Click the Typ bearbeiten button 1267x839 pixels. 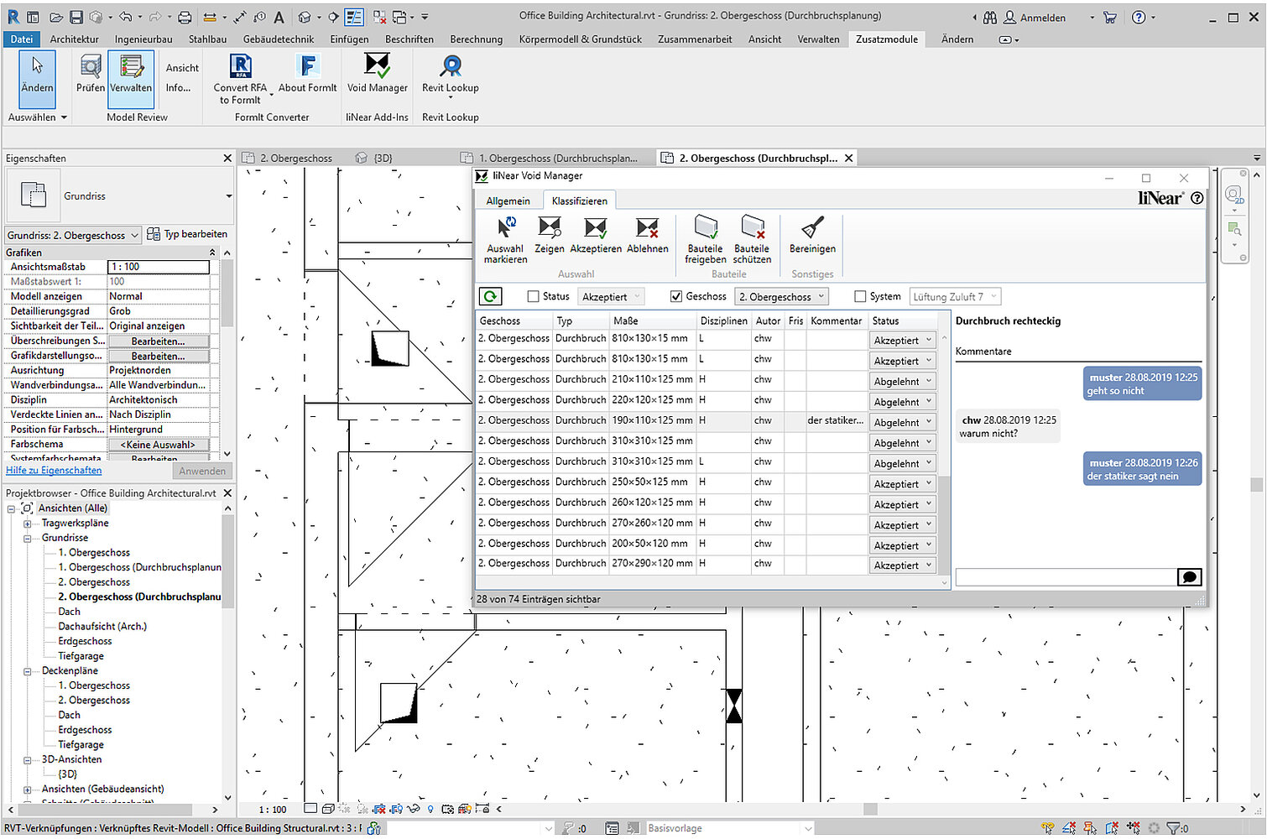coord(187,234)
